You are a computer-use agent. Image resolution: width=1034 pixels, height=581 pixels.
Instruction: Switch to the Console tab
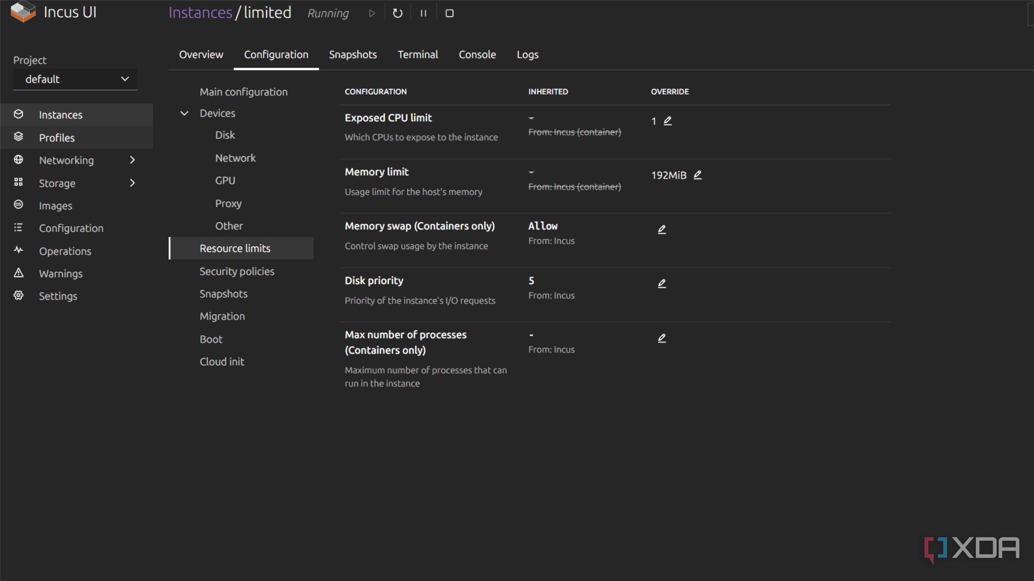pos(477,55)
